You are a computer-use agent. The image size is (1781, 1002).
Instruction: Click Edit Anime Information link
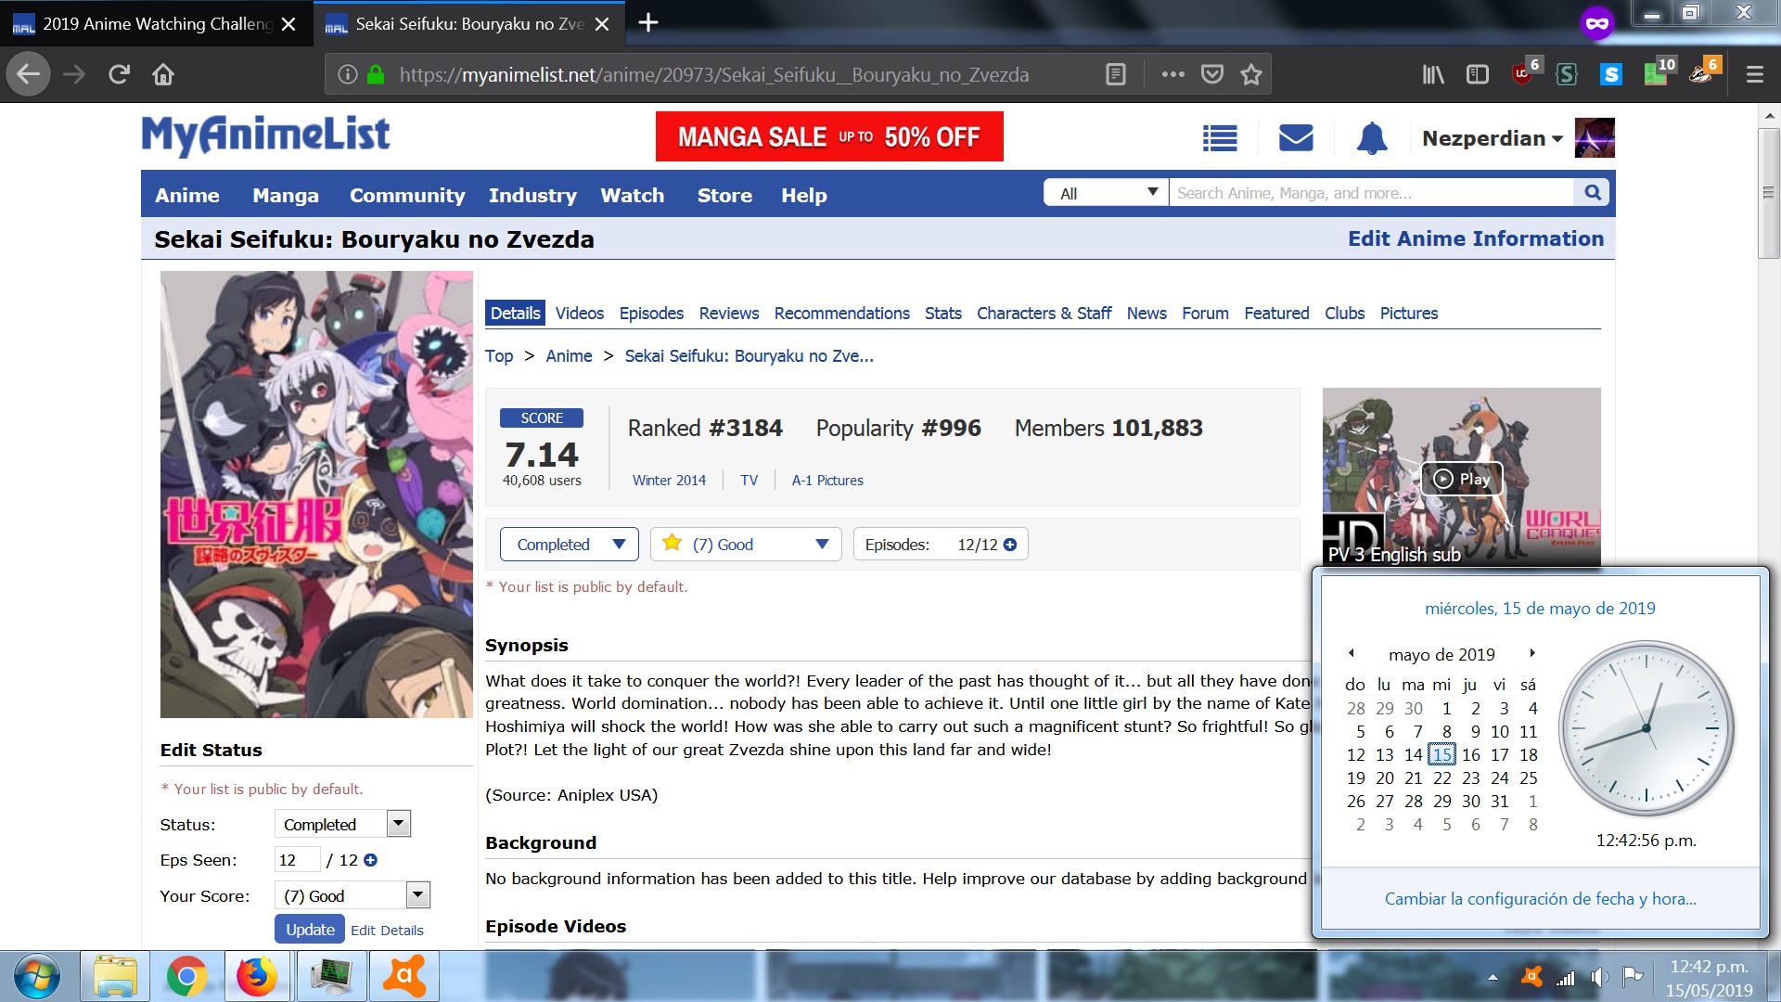click(1476, 238)
